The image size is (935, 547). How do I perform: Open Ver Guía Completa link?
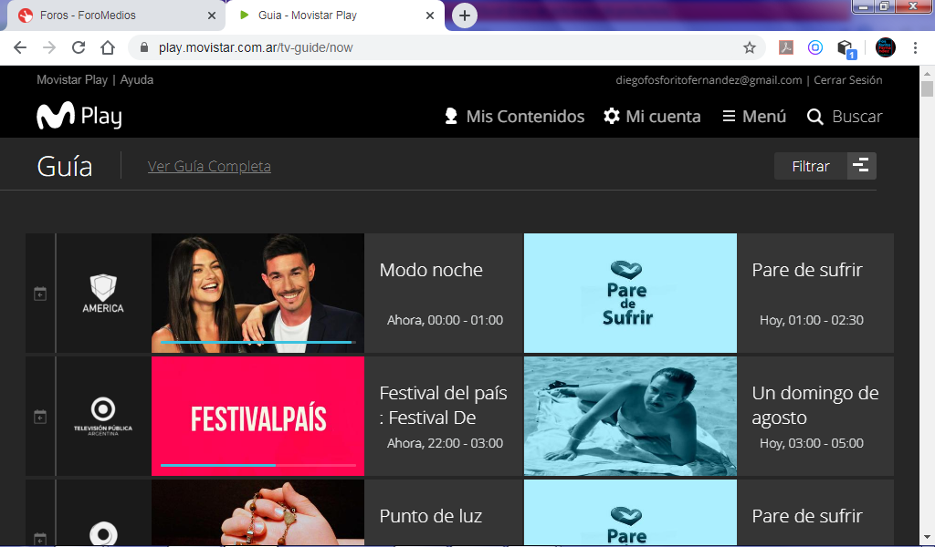(209, 166)
